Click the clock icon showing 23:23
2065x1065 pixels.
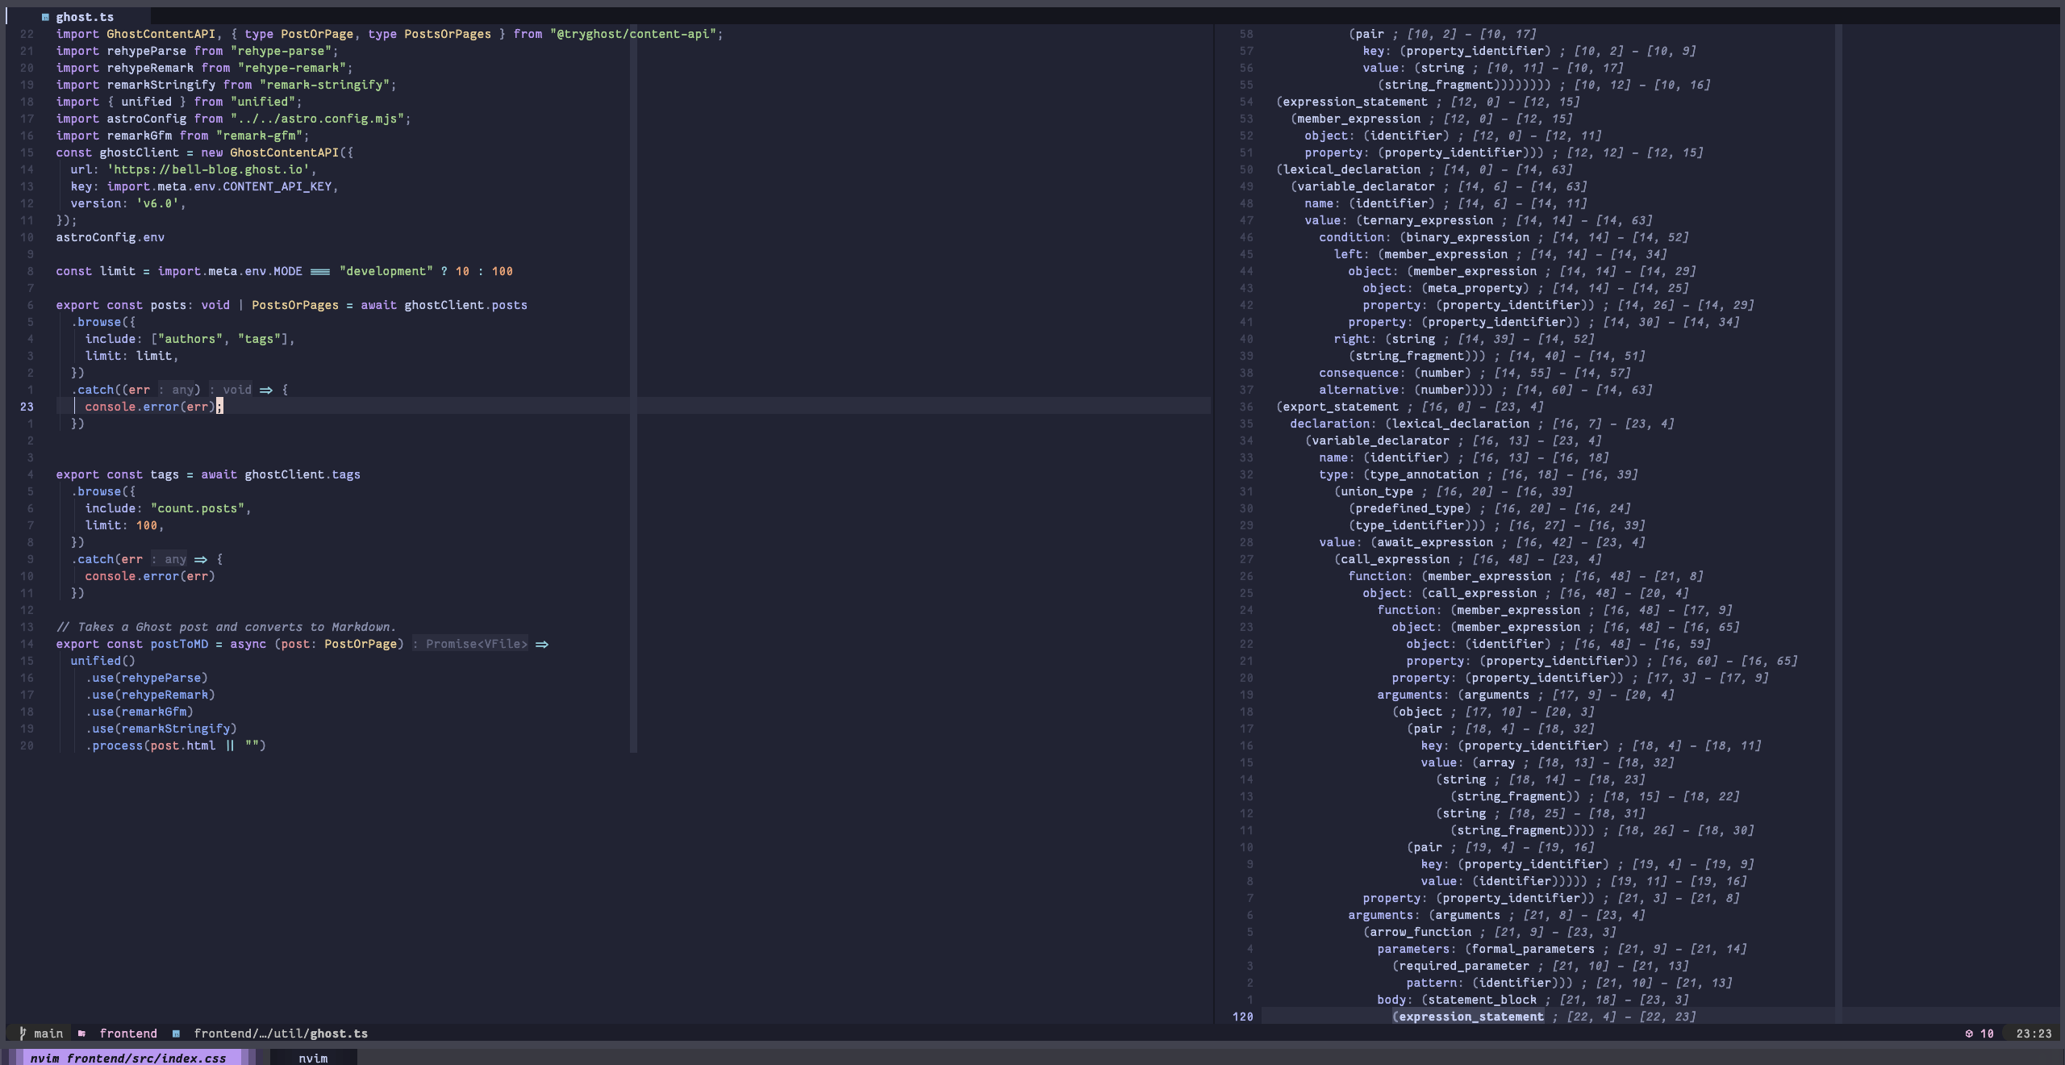[x=2032, y=1034]
